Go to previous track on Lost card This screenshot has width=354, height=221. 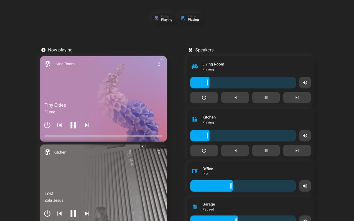pos(60,214)
